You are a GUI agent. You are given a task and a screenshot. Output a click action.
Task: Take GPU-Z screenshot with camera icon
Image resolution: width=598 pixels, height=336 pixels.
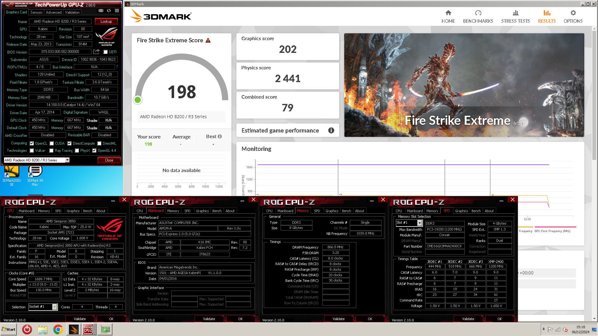point(101,11)
